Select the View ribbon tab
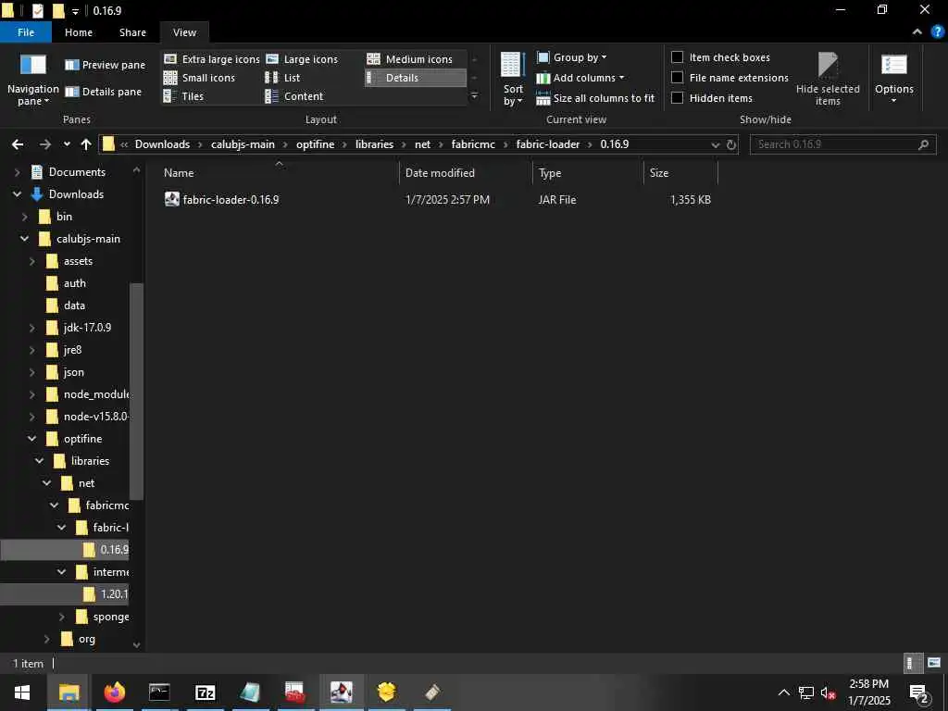948x711 pixels. pyautogui.click(x=184, y=32)
